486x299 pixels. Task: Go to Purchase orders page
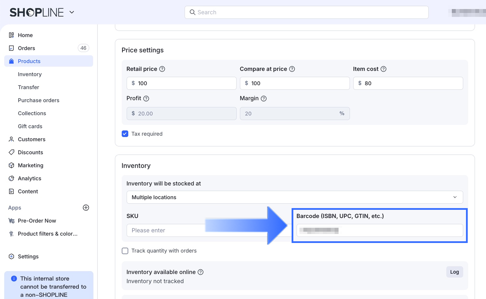click(39, 100)
